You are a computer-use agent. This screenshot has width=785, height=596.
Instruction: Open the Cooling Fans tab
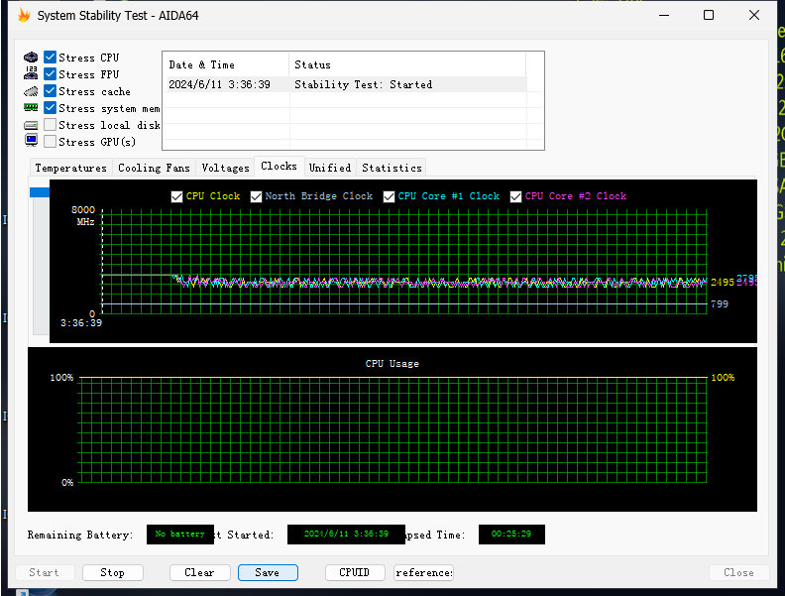point(154,168)
